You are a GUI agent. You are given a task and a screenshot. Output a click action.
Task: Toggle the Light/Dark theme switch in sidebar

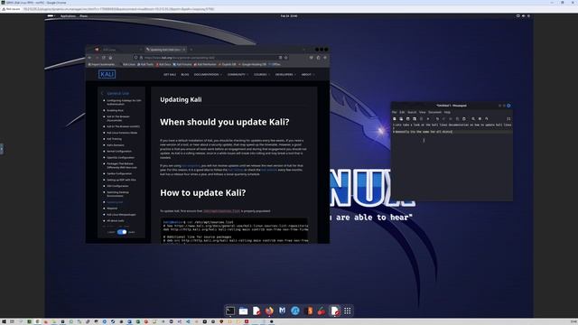click(x=122, y=232)
